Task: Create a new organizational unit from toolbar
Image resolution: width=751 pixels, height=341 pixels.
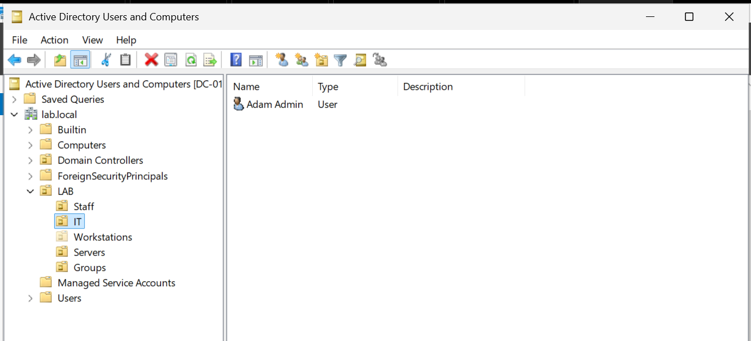Action: pyautogui.click(x=321, y=60)
